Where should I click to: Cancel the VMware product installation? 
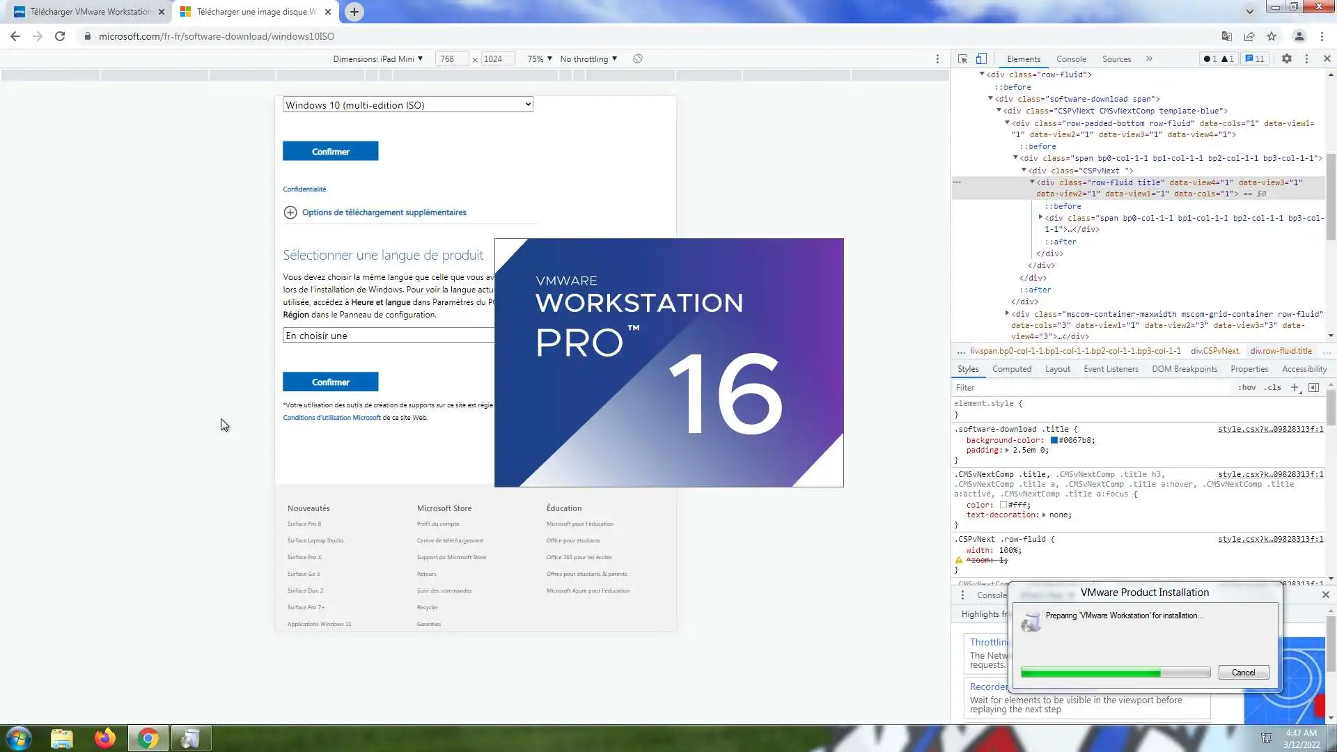point(1243,673)
